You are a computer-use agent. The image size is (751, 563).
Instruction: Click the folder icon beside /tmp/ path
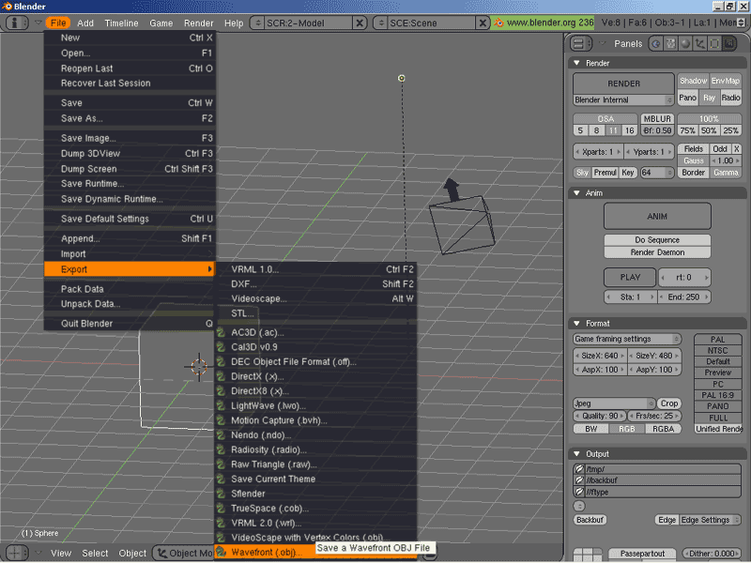[x=579, y=469]
